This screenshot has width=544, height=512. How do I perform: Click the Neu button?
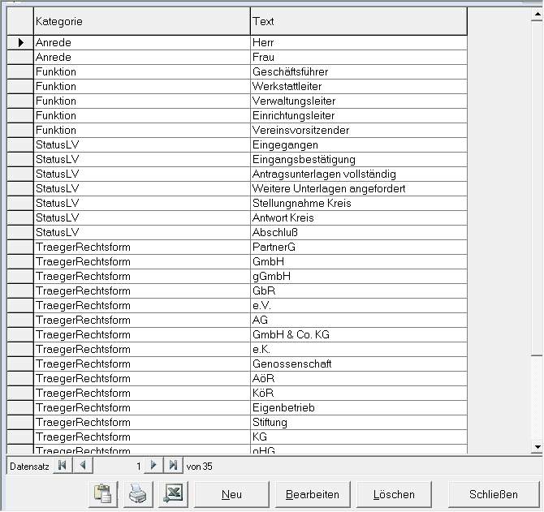coord(231,494)
